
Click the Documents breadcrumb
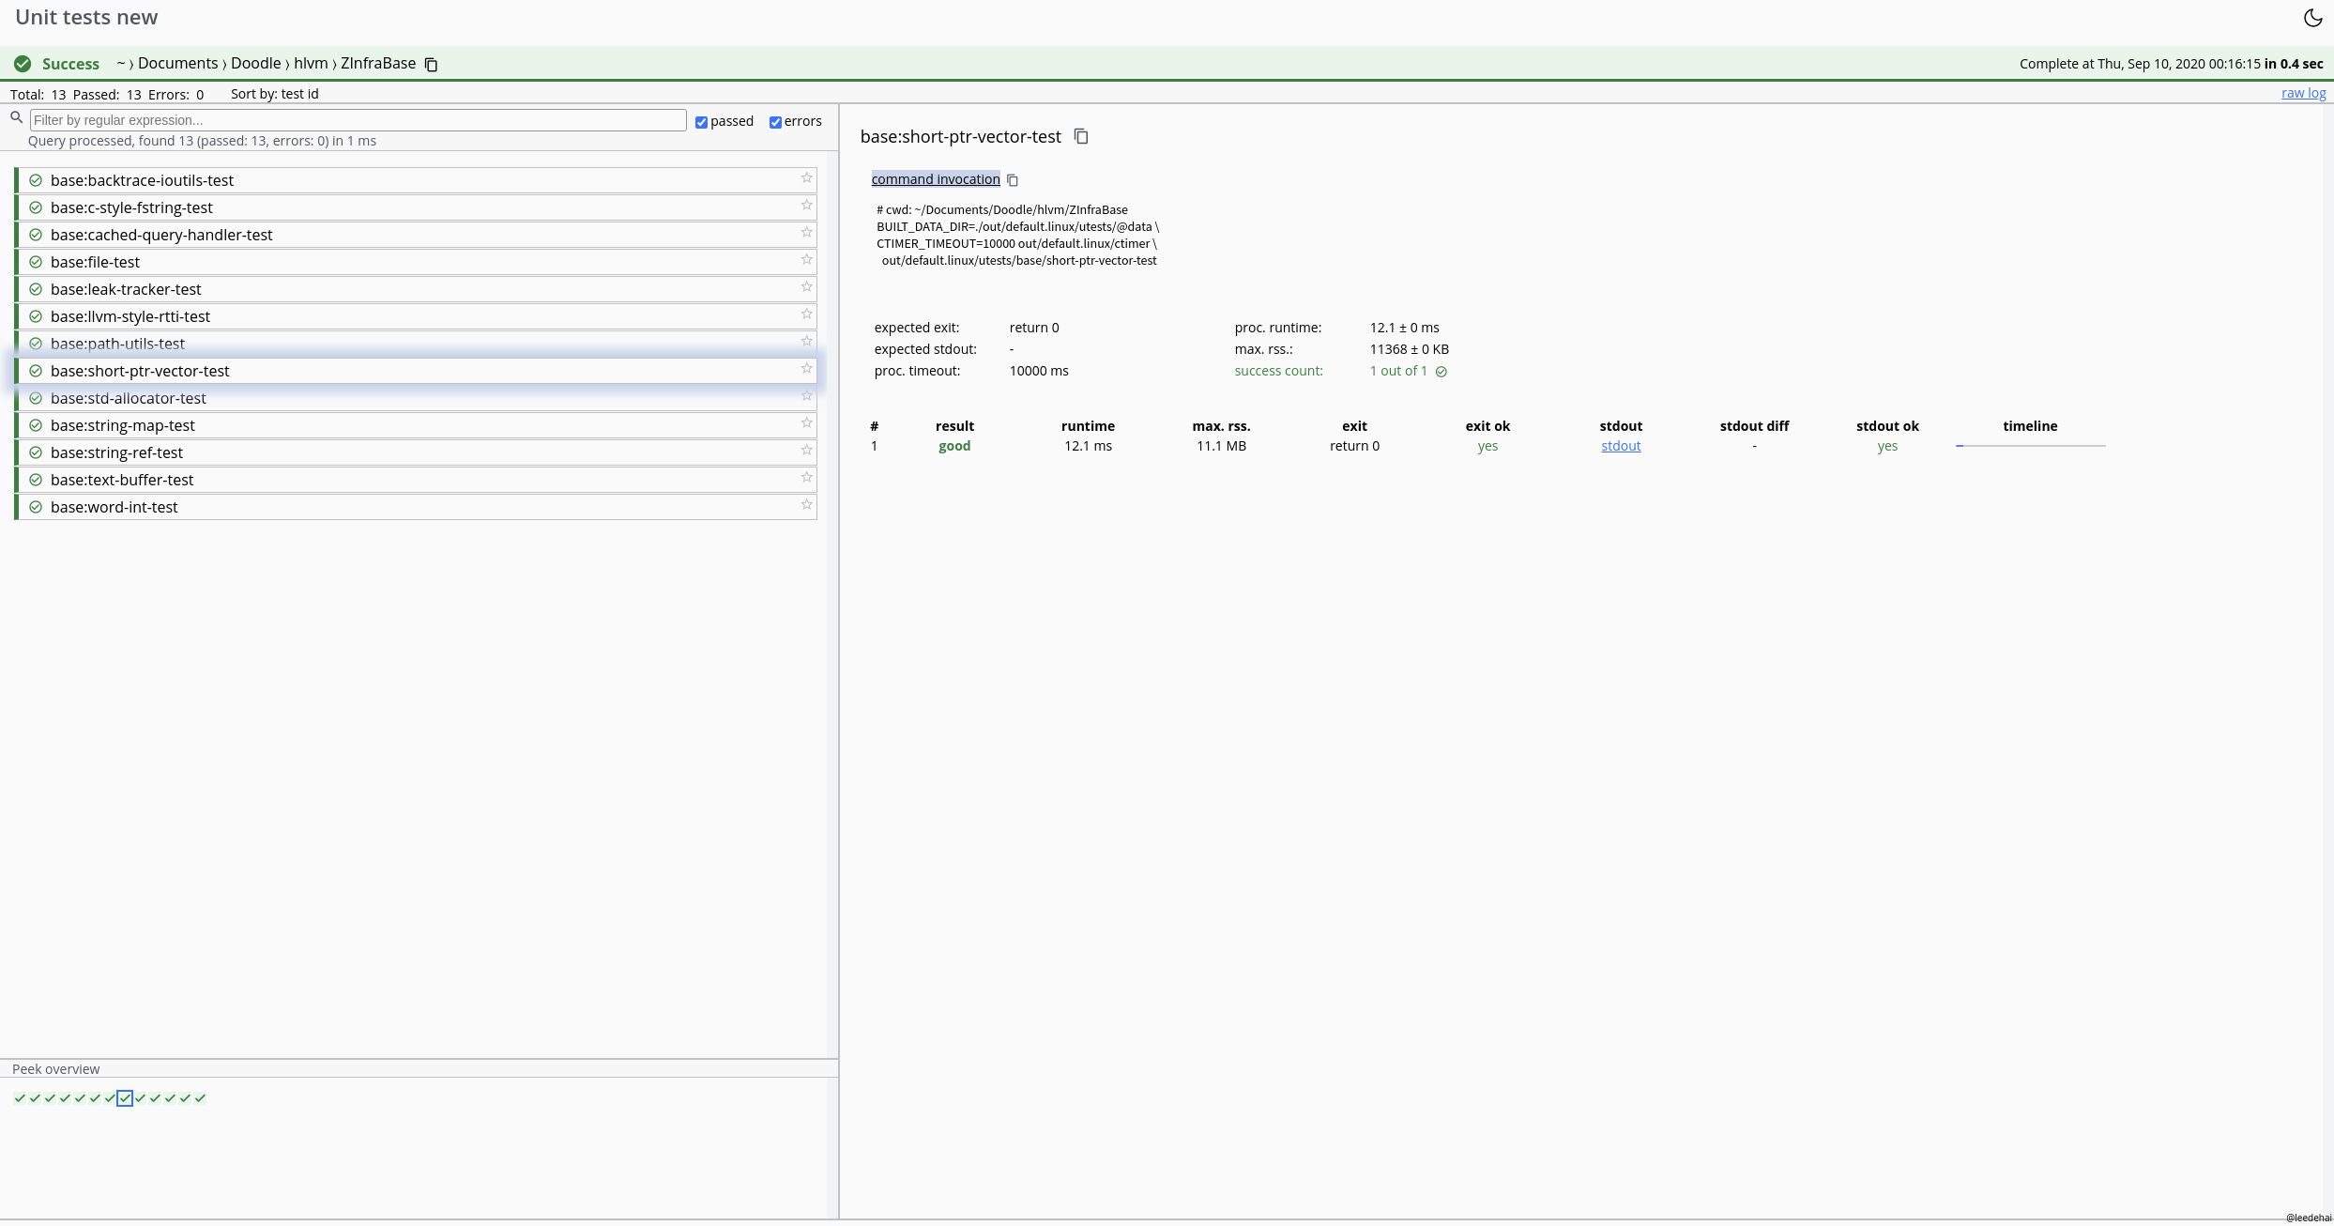click(177, 63)
